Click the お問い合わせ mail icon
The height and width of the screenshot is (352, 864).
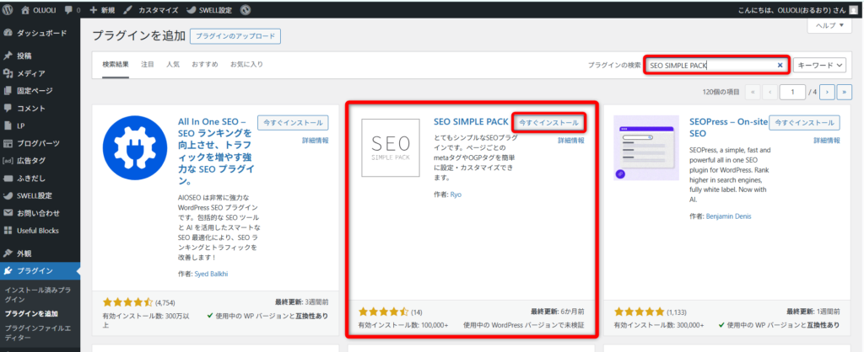[8, 213]
